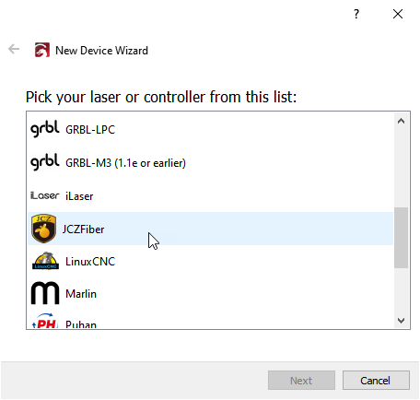Click the scrollbar track above the thumb
The image size is (420, 400).
[401, 168]
